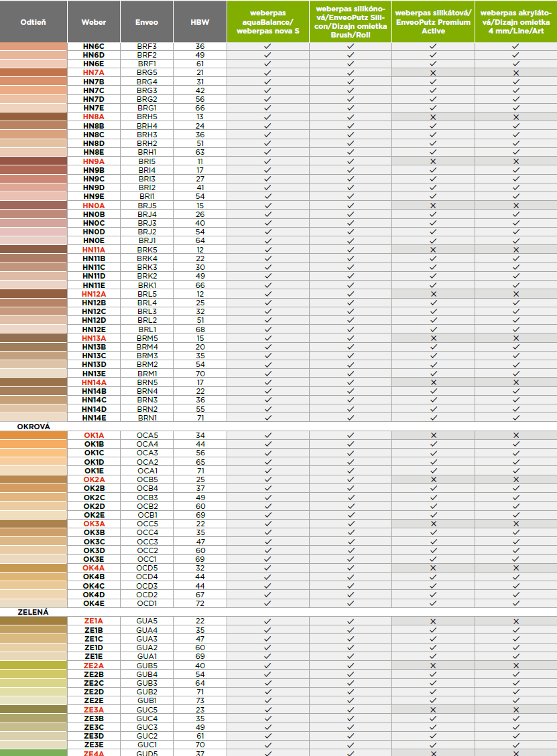This screenshot has width=557, height=756.
Task: Select the OK1A orange color swatch
Action: point(34,435)
